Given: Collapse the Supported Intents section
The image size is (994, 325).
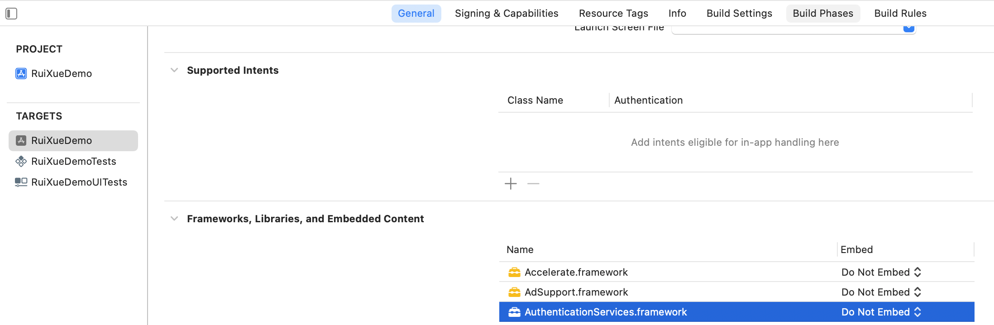Looking at the screenshot, I should pyautogui.click(x=174, y=70).
